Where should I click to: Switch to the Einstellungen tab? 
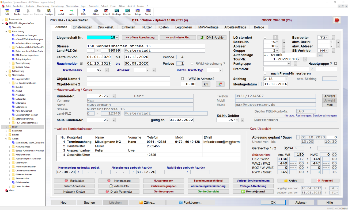pyautogui.click(x=82, y=27)
